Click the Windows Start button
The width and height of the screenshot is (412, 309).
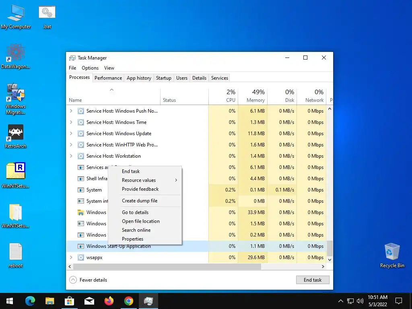[10, 301]
